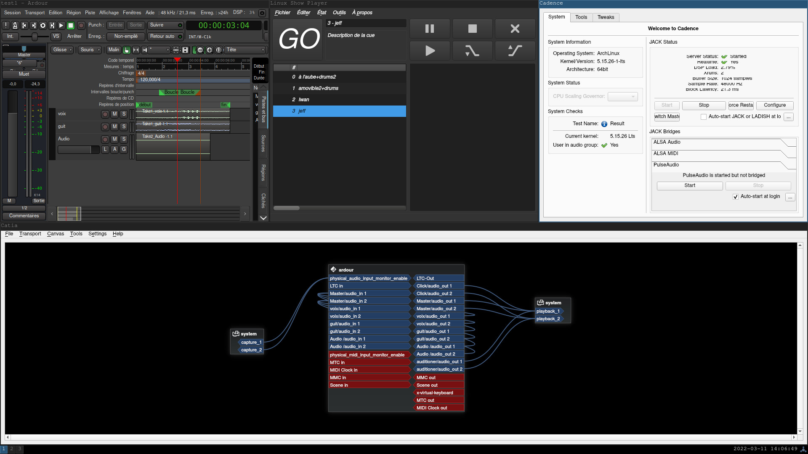Click the pause icon in Show Player
Viewport: 808px width, 454px height.
pyautogui.click(x=429, y=29)
